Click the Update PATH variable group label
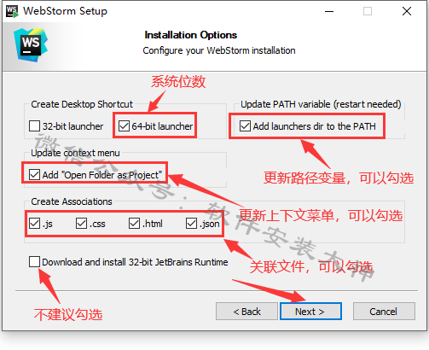The width and height of the screenshot is (429, 350). point(321,104)
